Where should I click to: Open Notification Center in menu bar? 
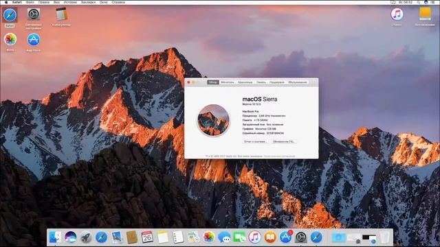[x=433, y=2]
